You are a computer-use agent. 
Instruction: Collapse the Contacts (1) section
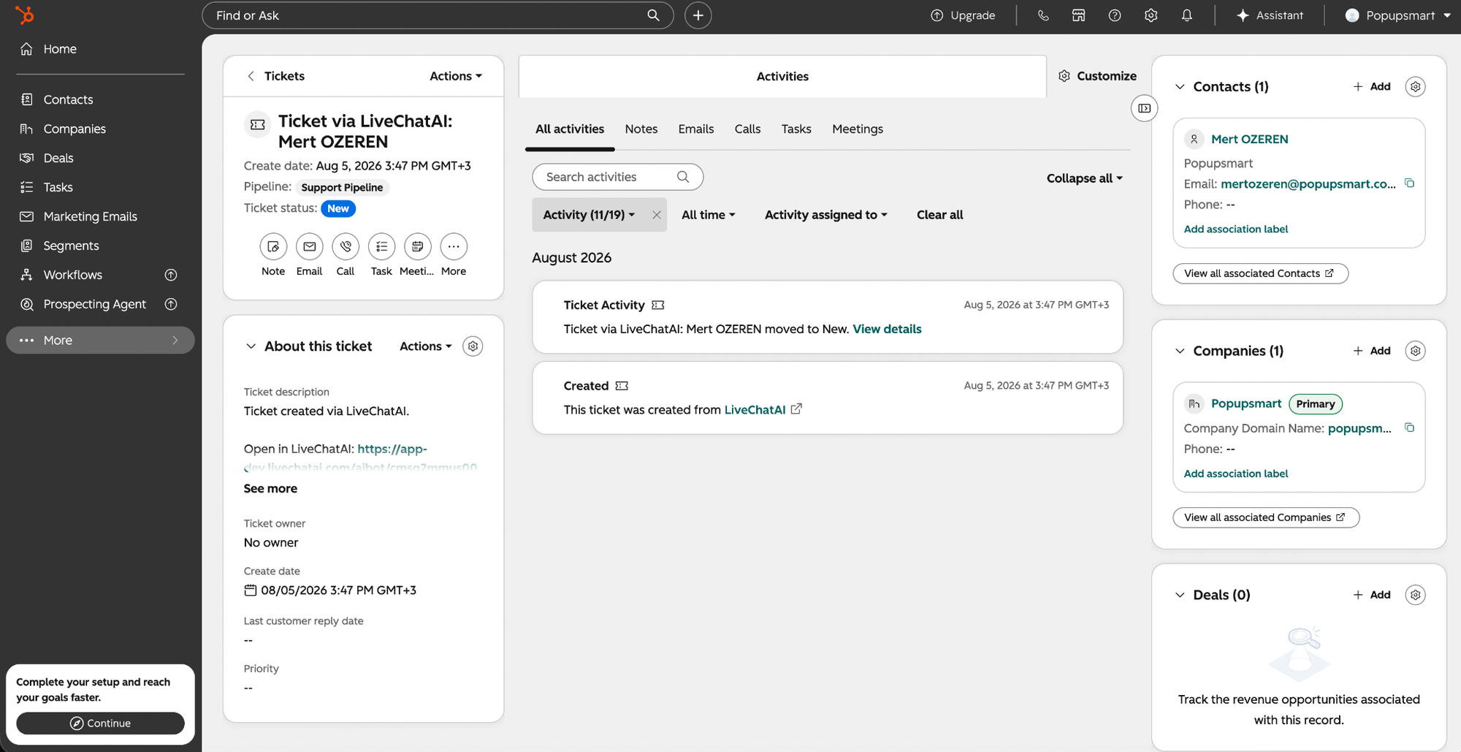click(x=1180, y=87)
